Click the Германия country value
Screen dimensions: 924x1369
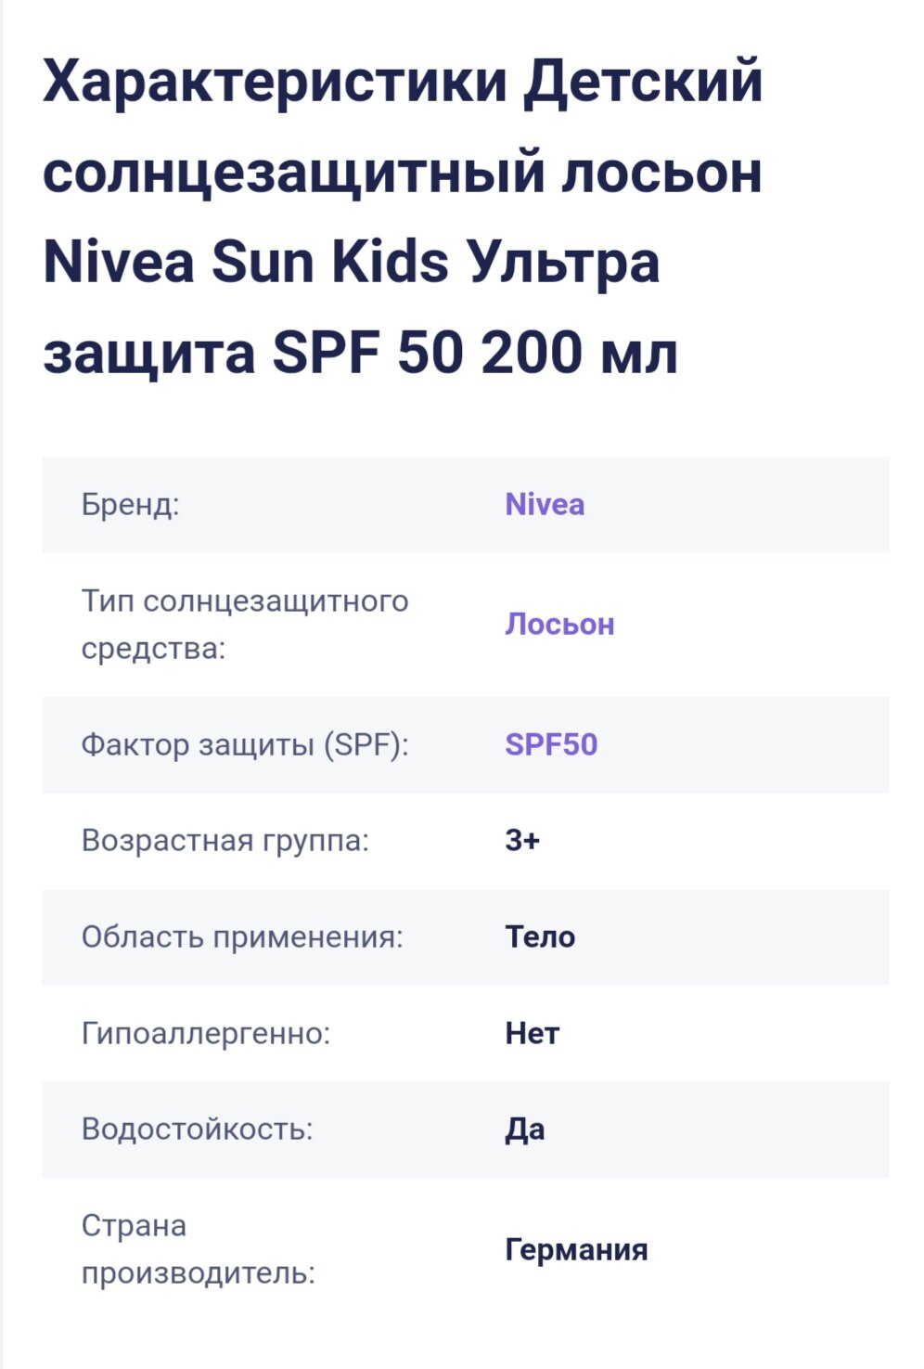tap(576, 1250)
